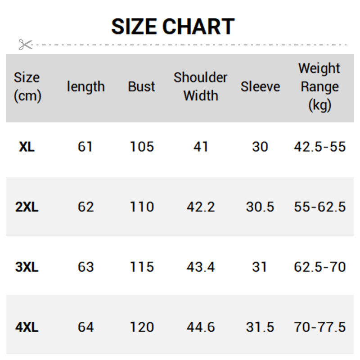Select the Shoulder Width header
Image resolution: width=360 pixels, height=360 pixels.
click(201, 86)
